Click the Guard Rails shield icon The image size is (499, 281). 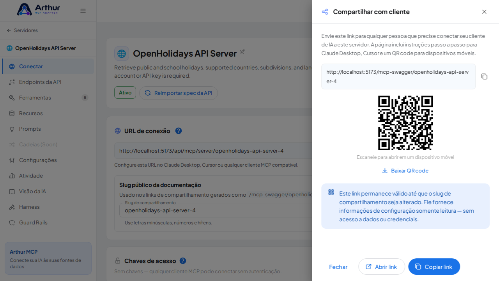point(12,222)
